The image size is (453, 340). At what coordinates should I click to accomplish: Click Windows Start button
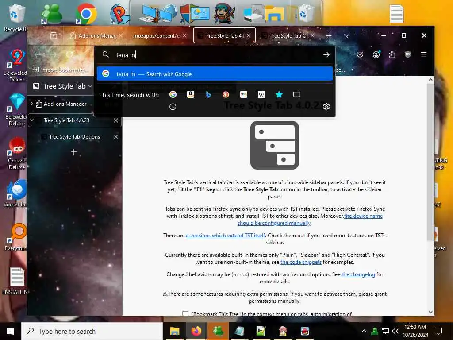[x=11, y=331]
